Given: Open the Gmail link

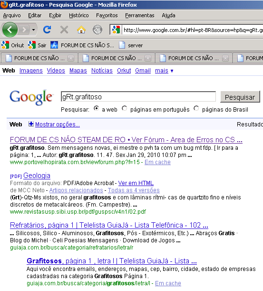Looking at the screenshot, I should point(143,71).
